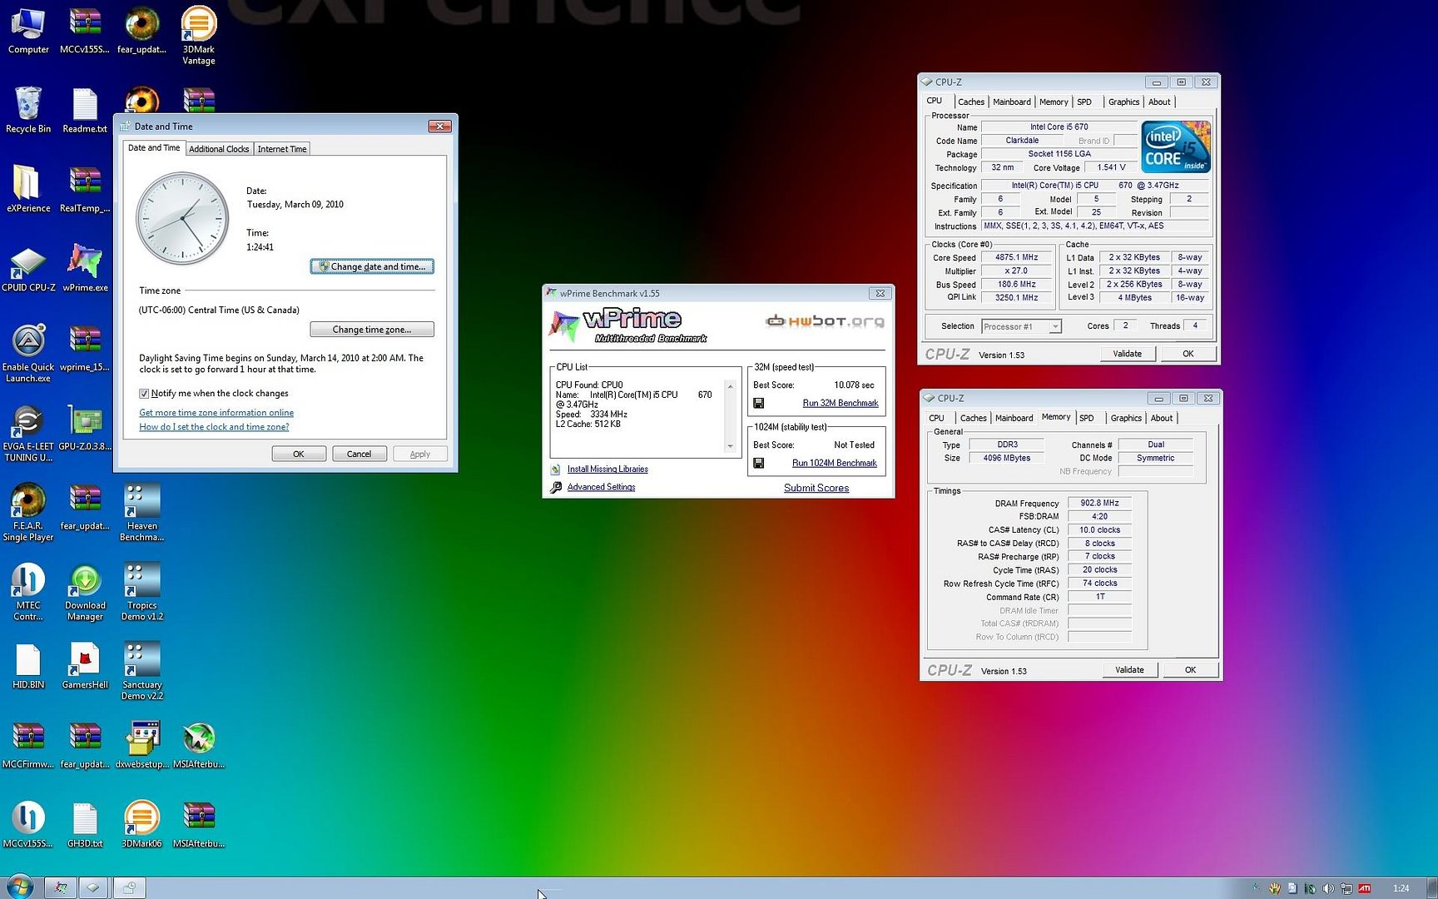Screen dimensions: 1438x899
Task: Launch F.E.A.R. Single Player shortcut
Action: click(x=28, y=513)
